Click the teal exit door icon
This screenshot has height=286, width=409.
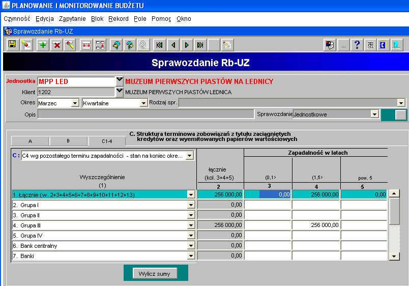click(397, 45)
